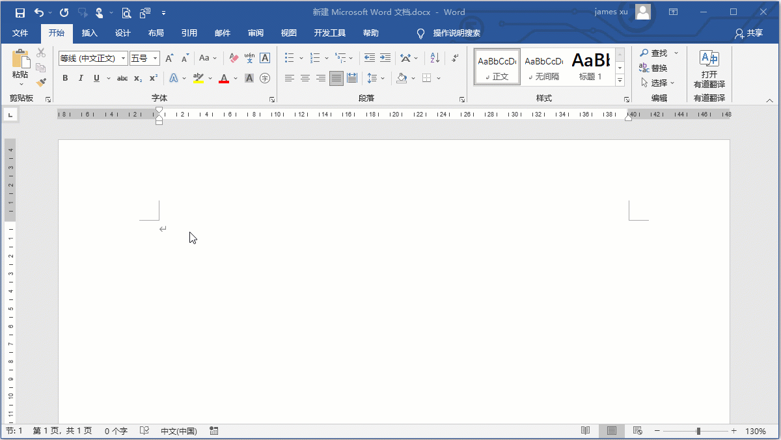Open the 文件 menu
The image size is (781, 440).
coord(21,33)
